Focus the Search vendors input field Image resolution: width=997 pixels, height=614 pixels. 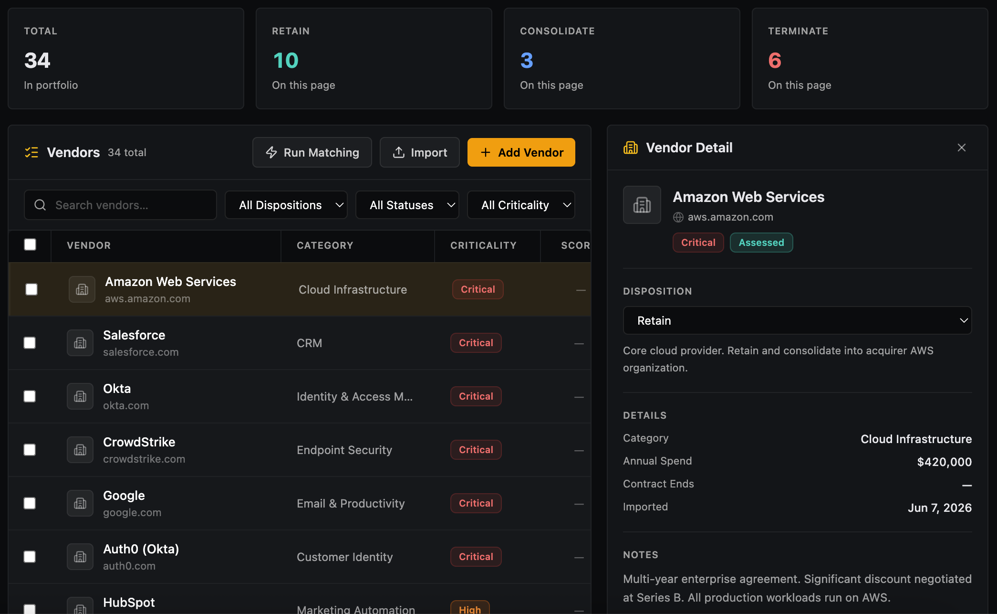pos(120,205)
